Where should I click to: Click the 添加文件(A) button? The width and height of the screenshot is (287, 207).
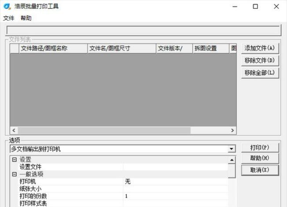click(x=260, y=48)
